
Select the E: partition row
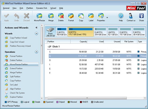(98, 69)
